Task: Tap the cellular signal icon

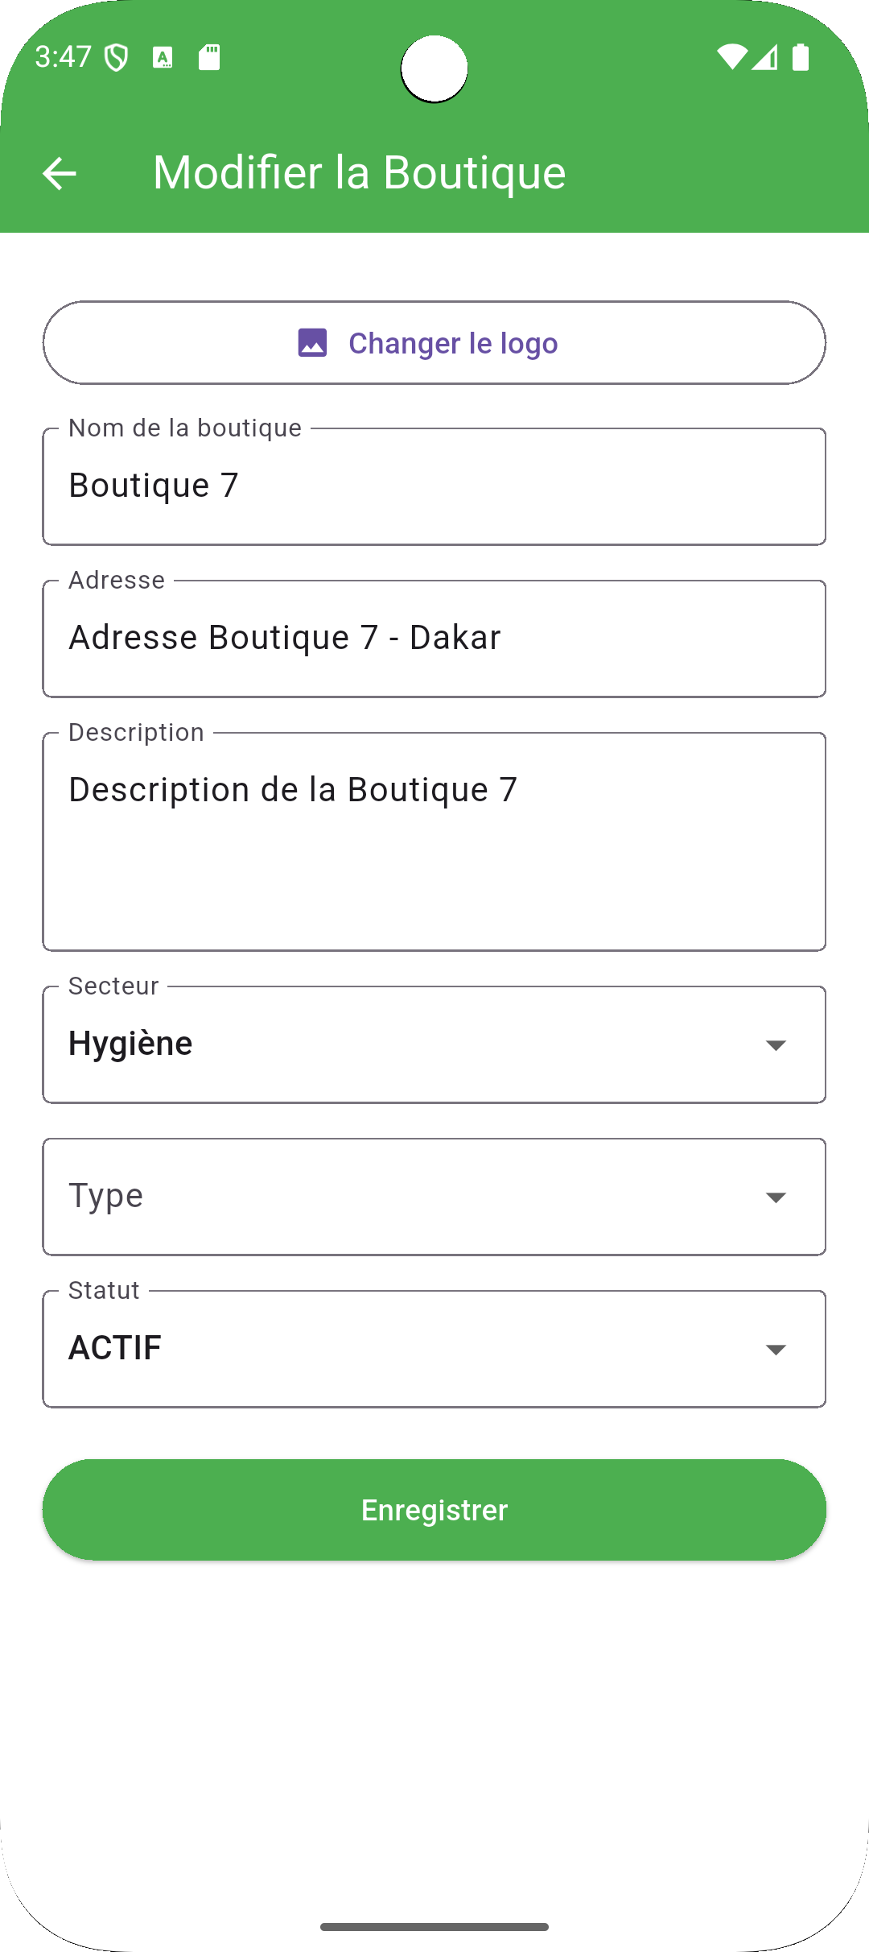Action: pyautogui.click(x=765, y=57)
